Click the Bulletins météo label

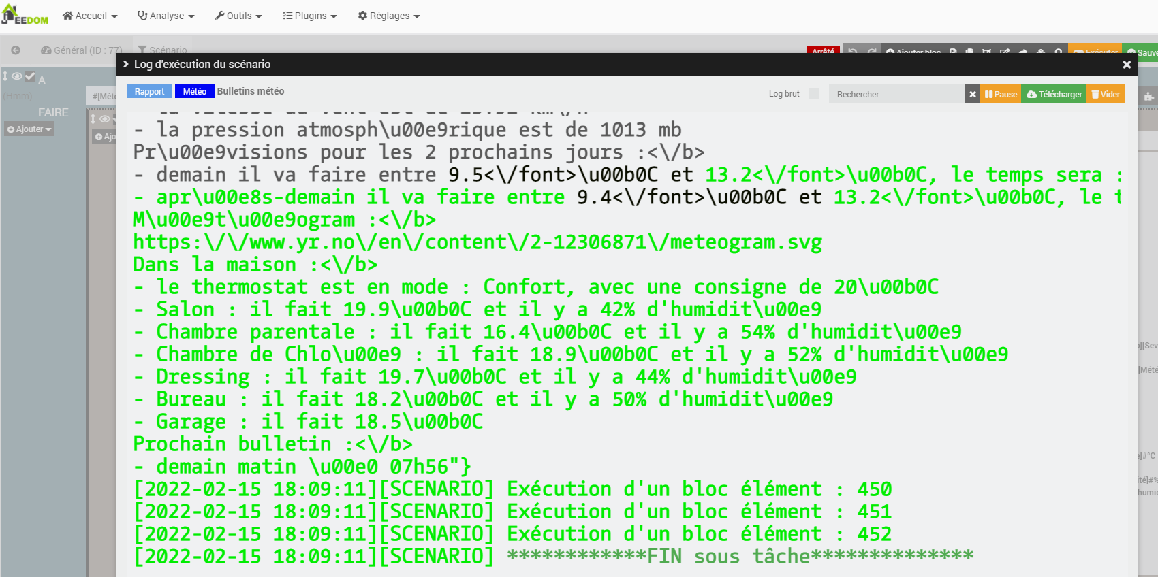(x=251, y=91)
